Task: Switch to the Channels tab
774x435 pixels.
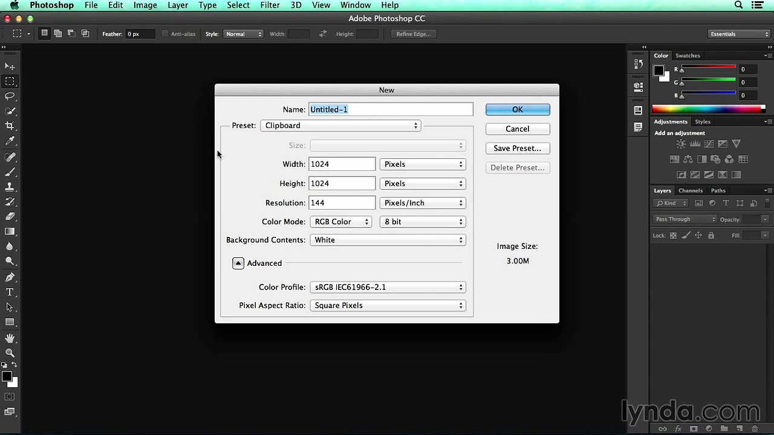Action: (x=691, y=190)
